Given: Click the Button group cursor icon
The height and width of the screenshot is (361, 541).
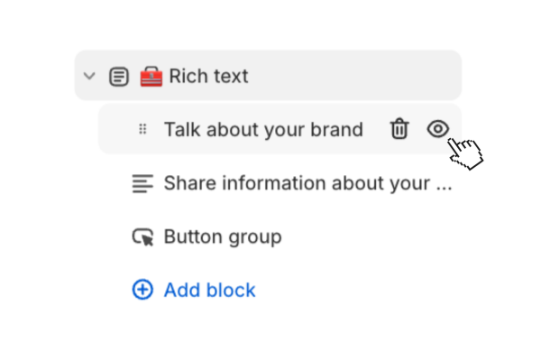Looking at the screenshot, I should point(142,236).
